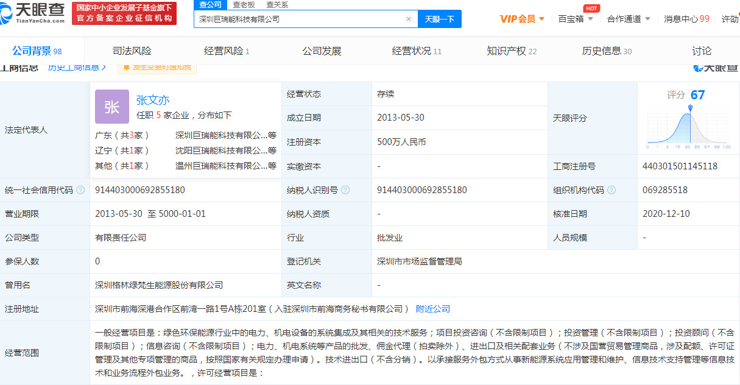Click the 天眼一下 search button
This screenshot has height=385, width=740.
point(440,19)
